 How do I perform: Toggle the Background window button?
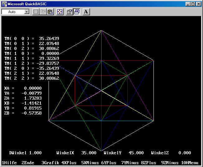[77, 12]
